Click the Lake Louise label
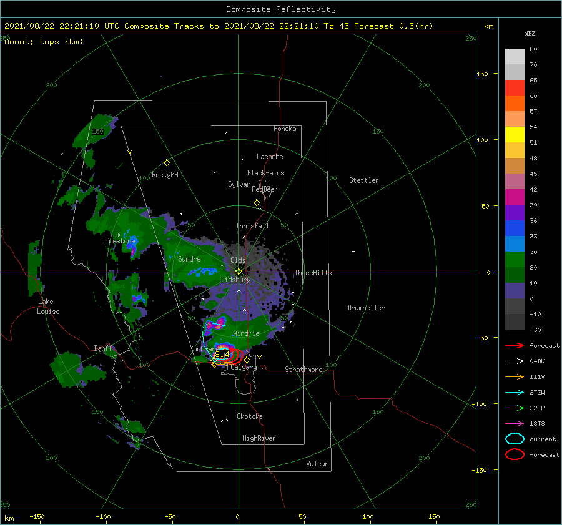562x525 pixels. 48,307
